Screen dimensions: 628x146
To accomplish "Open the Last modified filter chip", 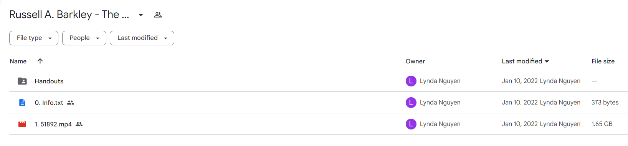I will point(142,38).
